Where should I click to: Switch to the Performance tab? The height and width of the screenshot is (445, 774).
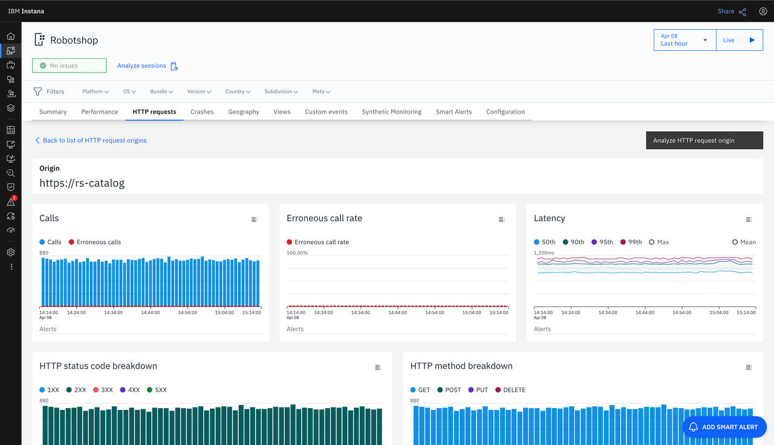point(100,112)
